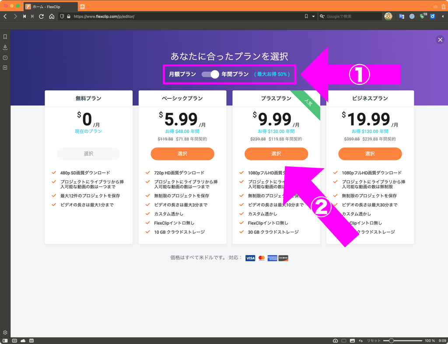Toggle the side panel visibility
The width and height of the screenshot is (448, 344).
pyautogui.click(x=5, y=341)
